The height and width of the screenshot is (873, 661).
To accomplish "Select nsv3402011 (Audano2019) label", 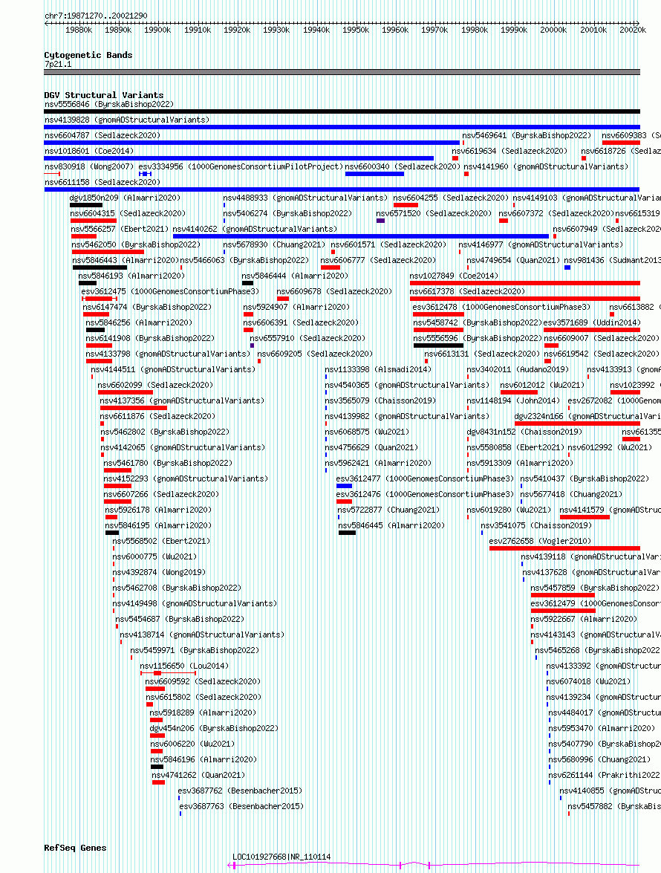I will (x=518, y=369).
